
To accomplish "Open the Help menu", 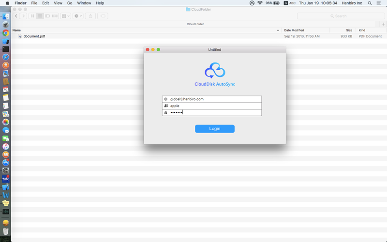I will pos(100,3).
